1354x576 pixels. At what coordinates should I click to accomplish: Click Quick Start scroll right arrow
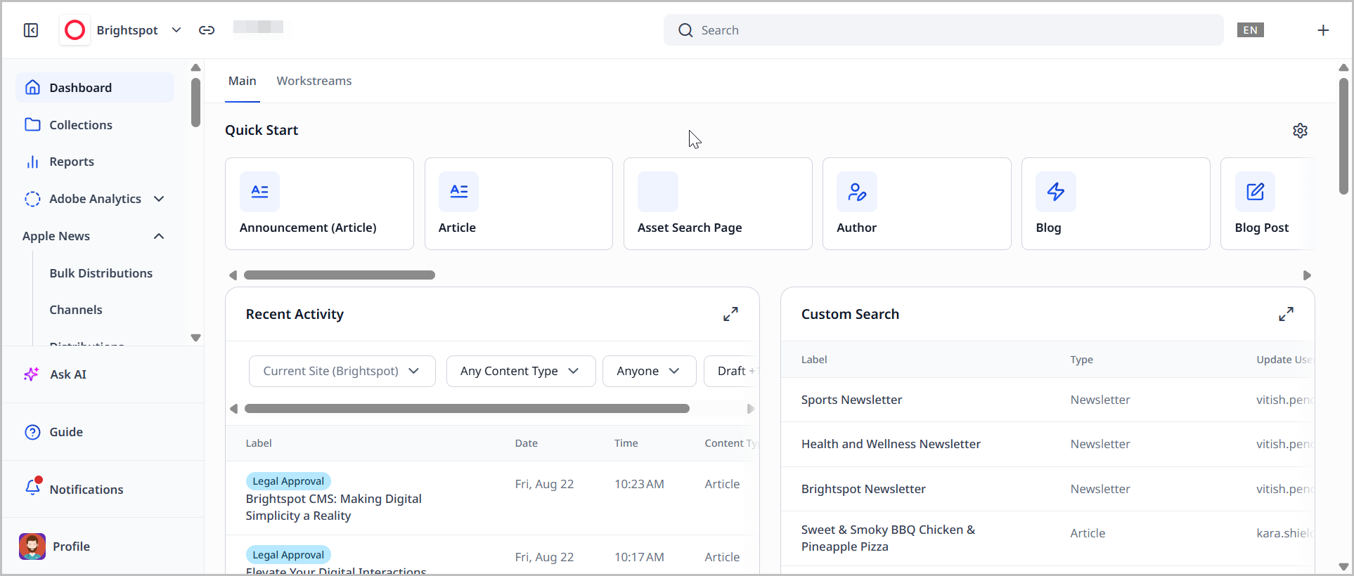click(1307, 275)
